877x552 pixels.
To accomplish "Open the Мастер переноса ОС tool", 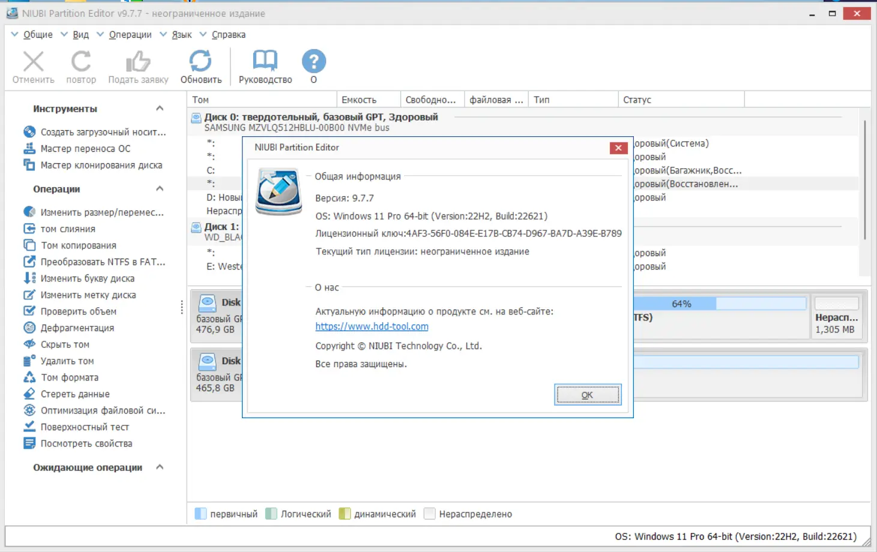I will click(x=85, y=148).
